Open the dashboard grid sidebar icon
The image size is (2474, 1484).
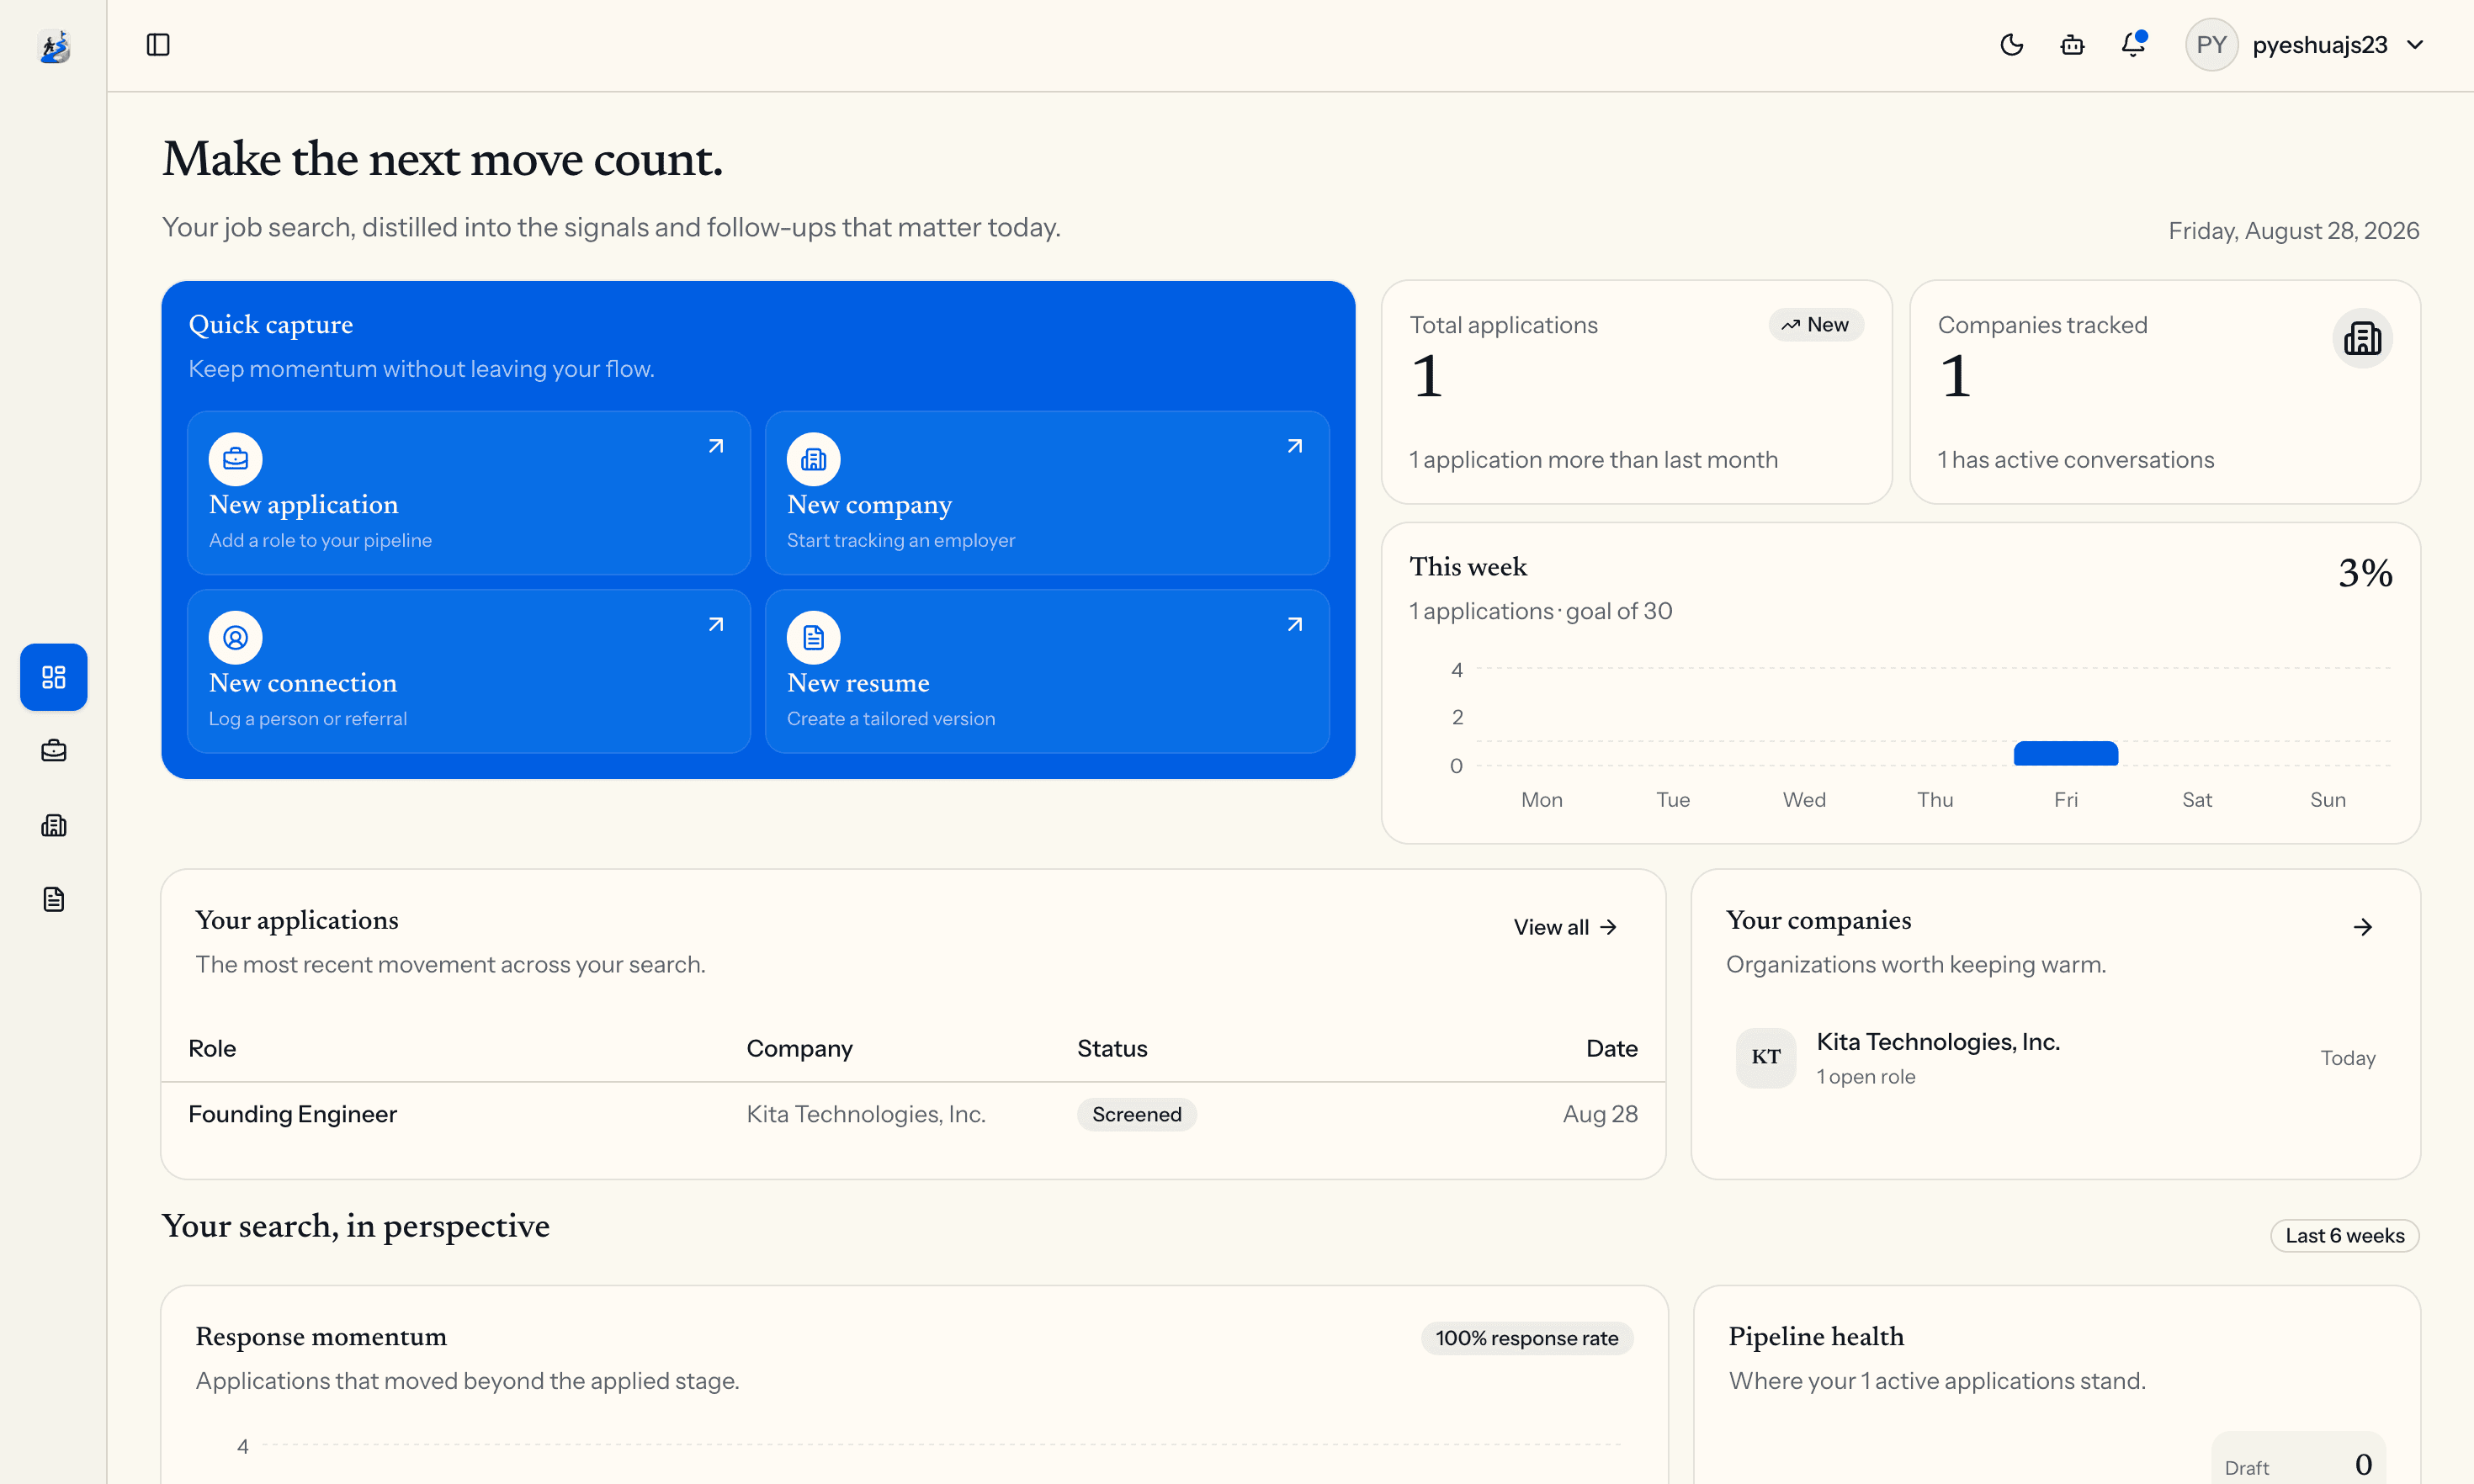54,677
